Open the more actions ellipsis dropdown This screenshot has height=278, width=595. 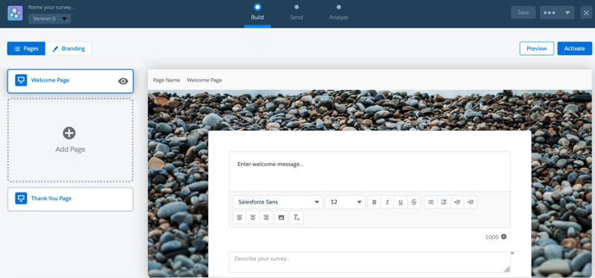[x=556, y=13]
